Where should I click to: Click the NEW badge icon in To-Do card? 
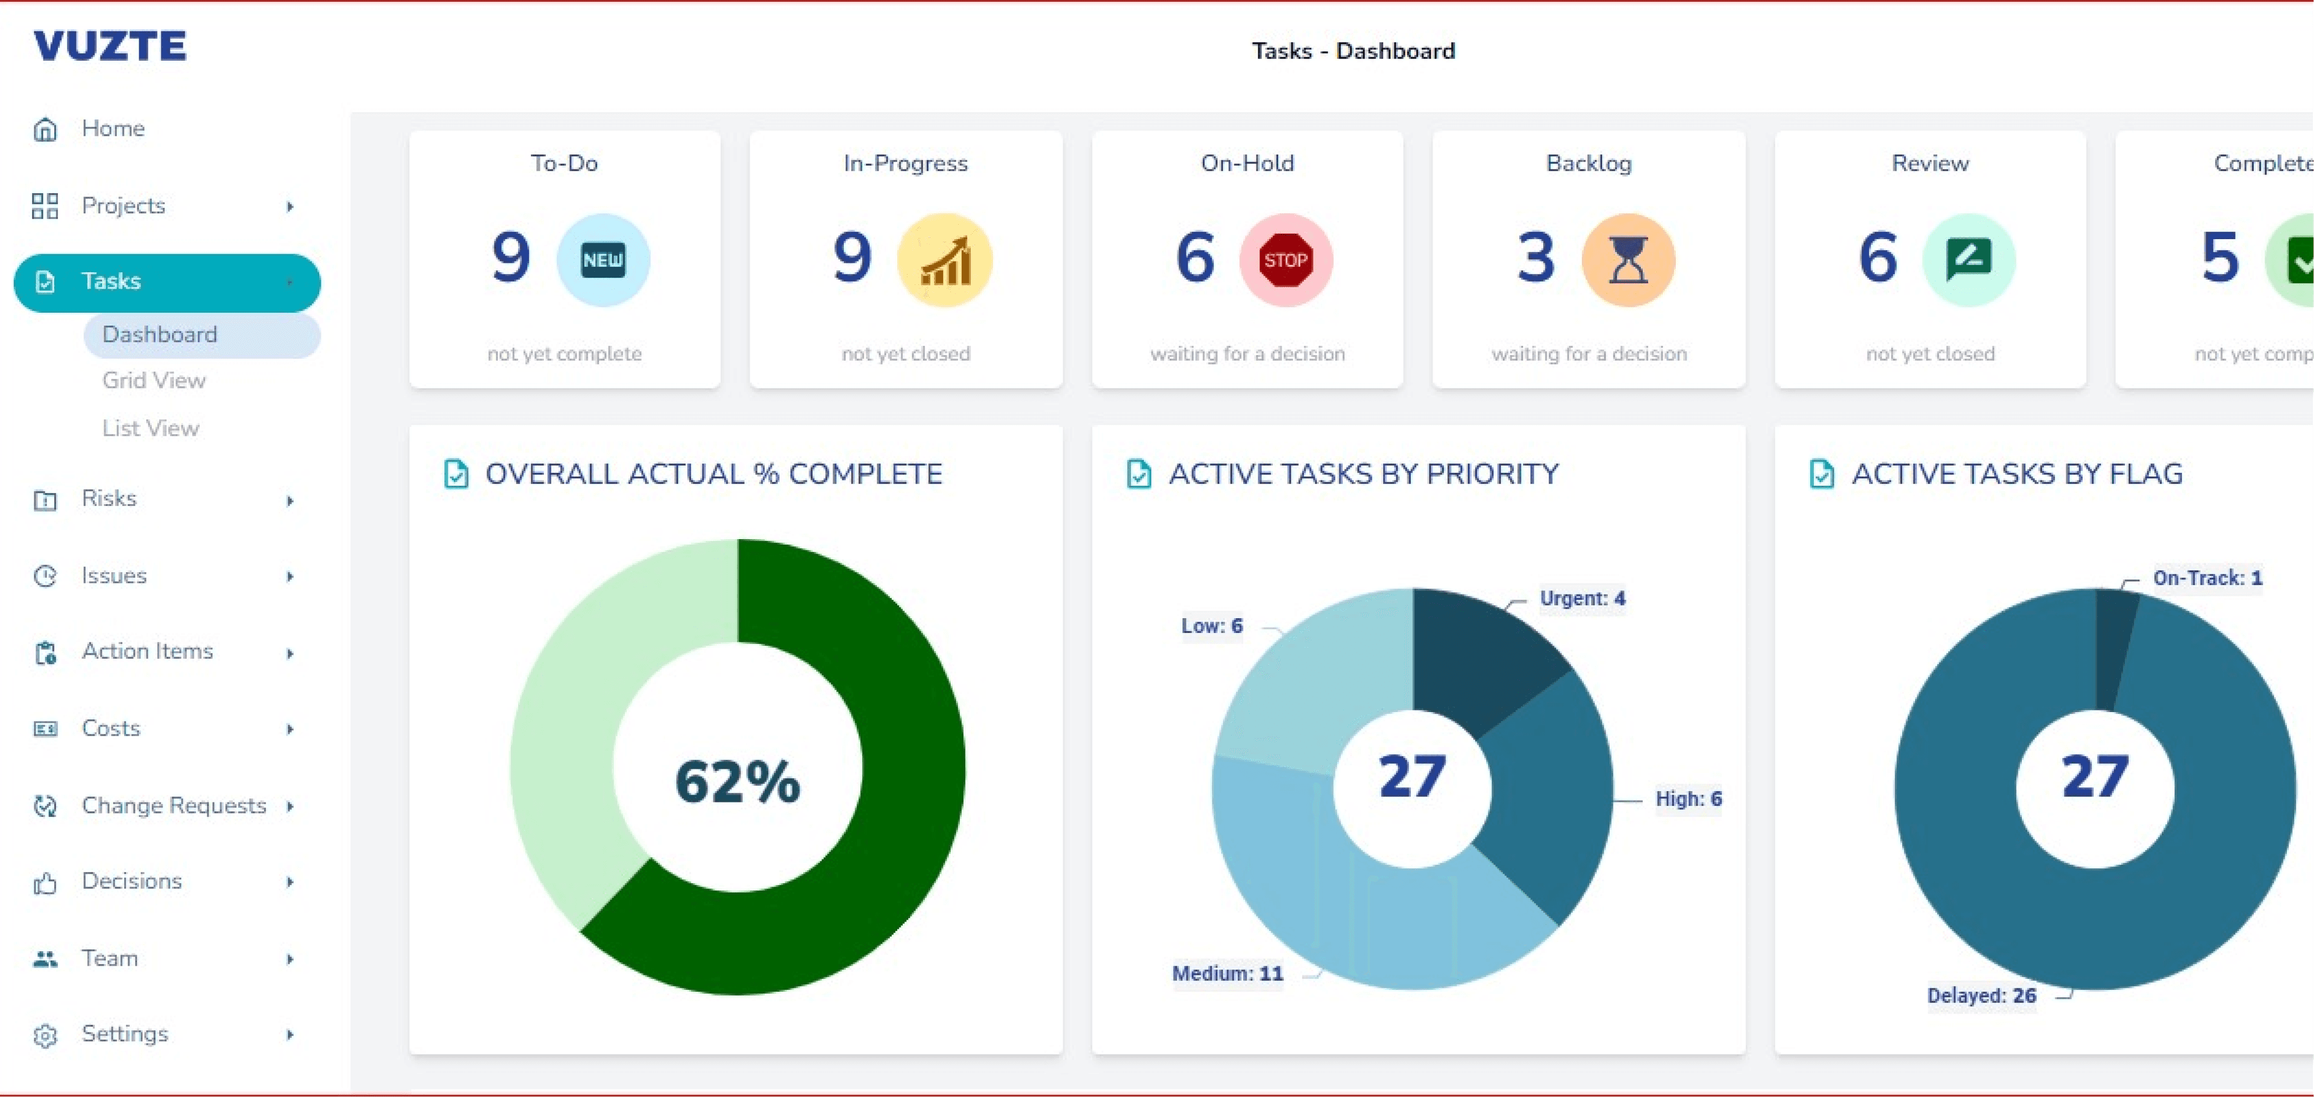pyautogui.click(x=603, y=260)
